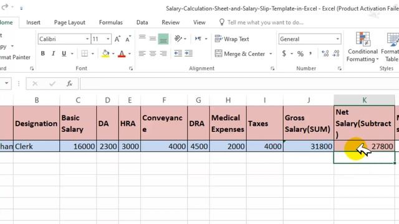
Task: Open the Review tab
Action: [x=170, y=22]
